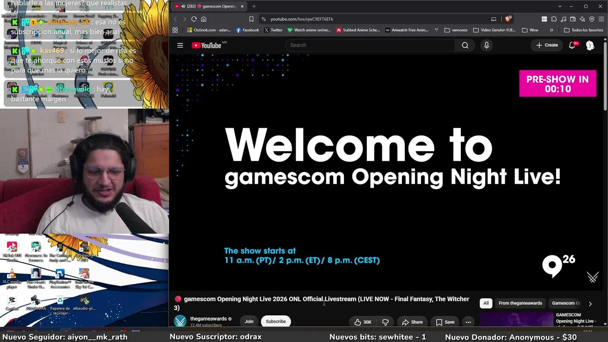Switch to the gamescom Opening browser tab
The height and width of the screenshot is (342, 608).
[x=208, y=6]
